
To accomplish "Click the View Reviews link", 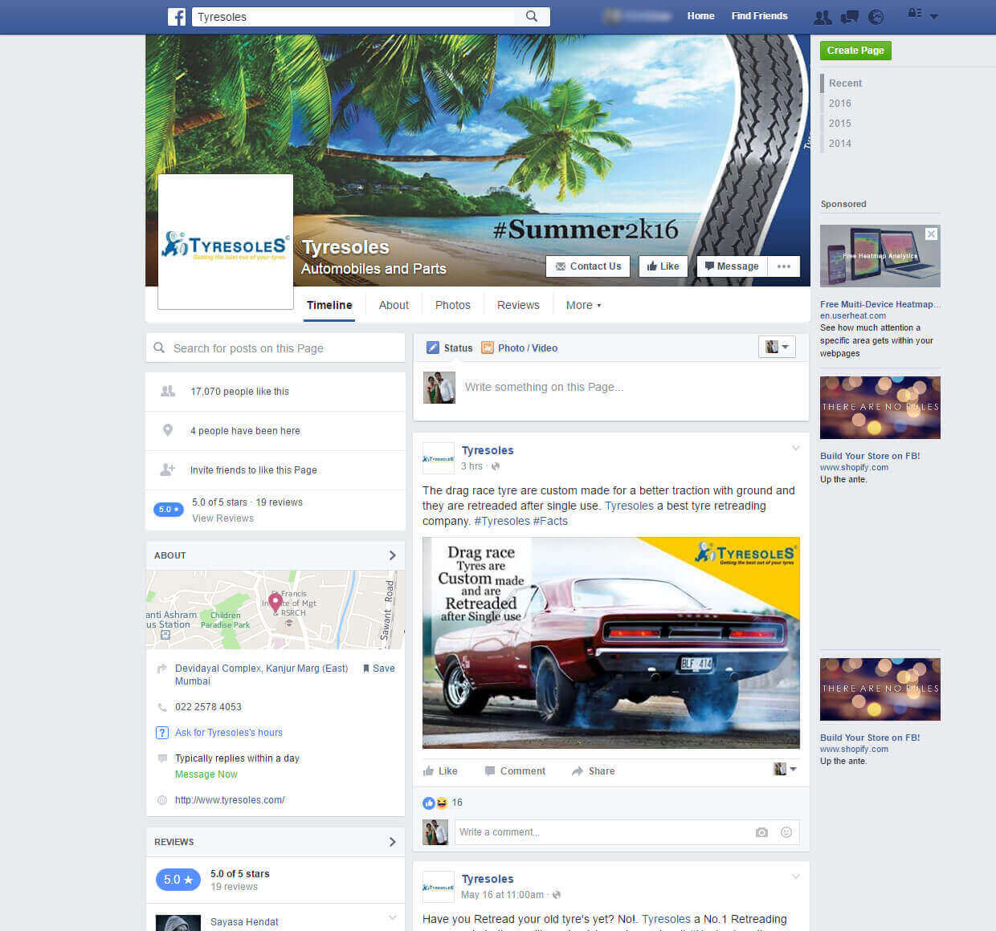I will pyautogui.click(x=222, y=518).
